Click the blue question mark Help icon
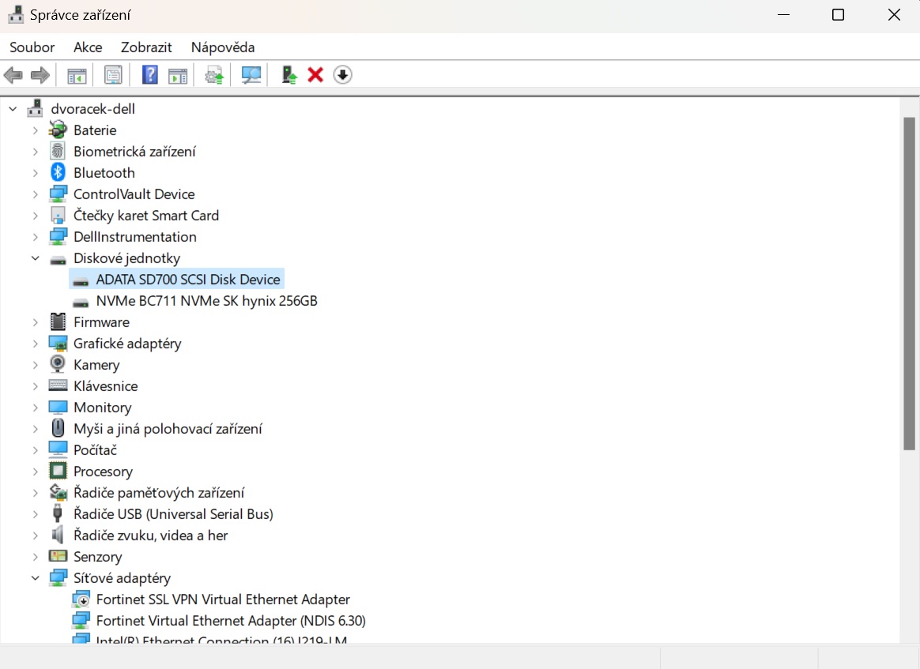 [x=150, y=75]
